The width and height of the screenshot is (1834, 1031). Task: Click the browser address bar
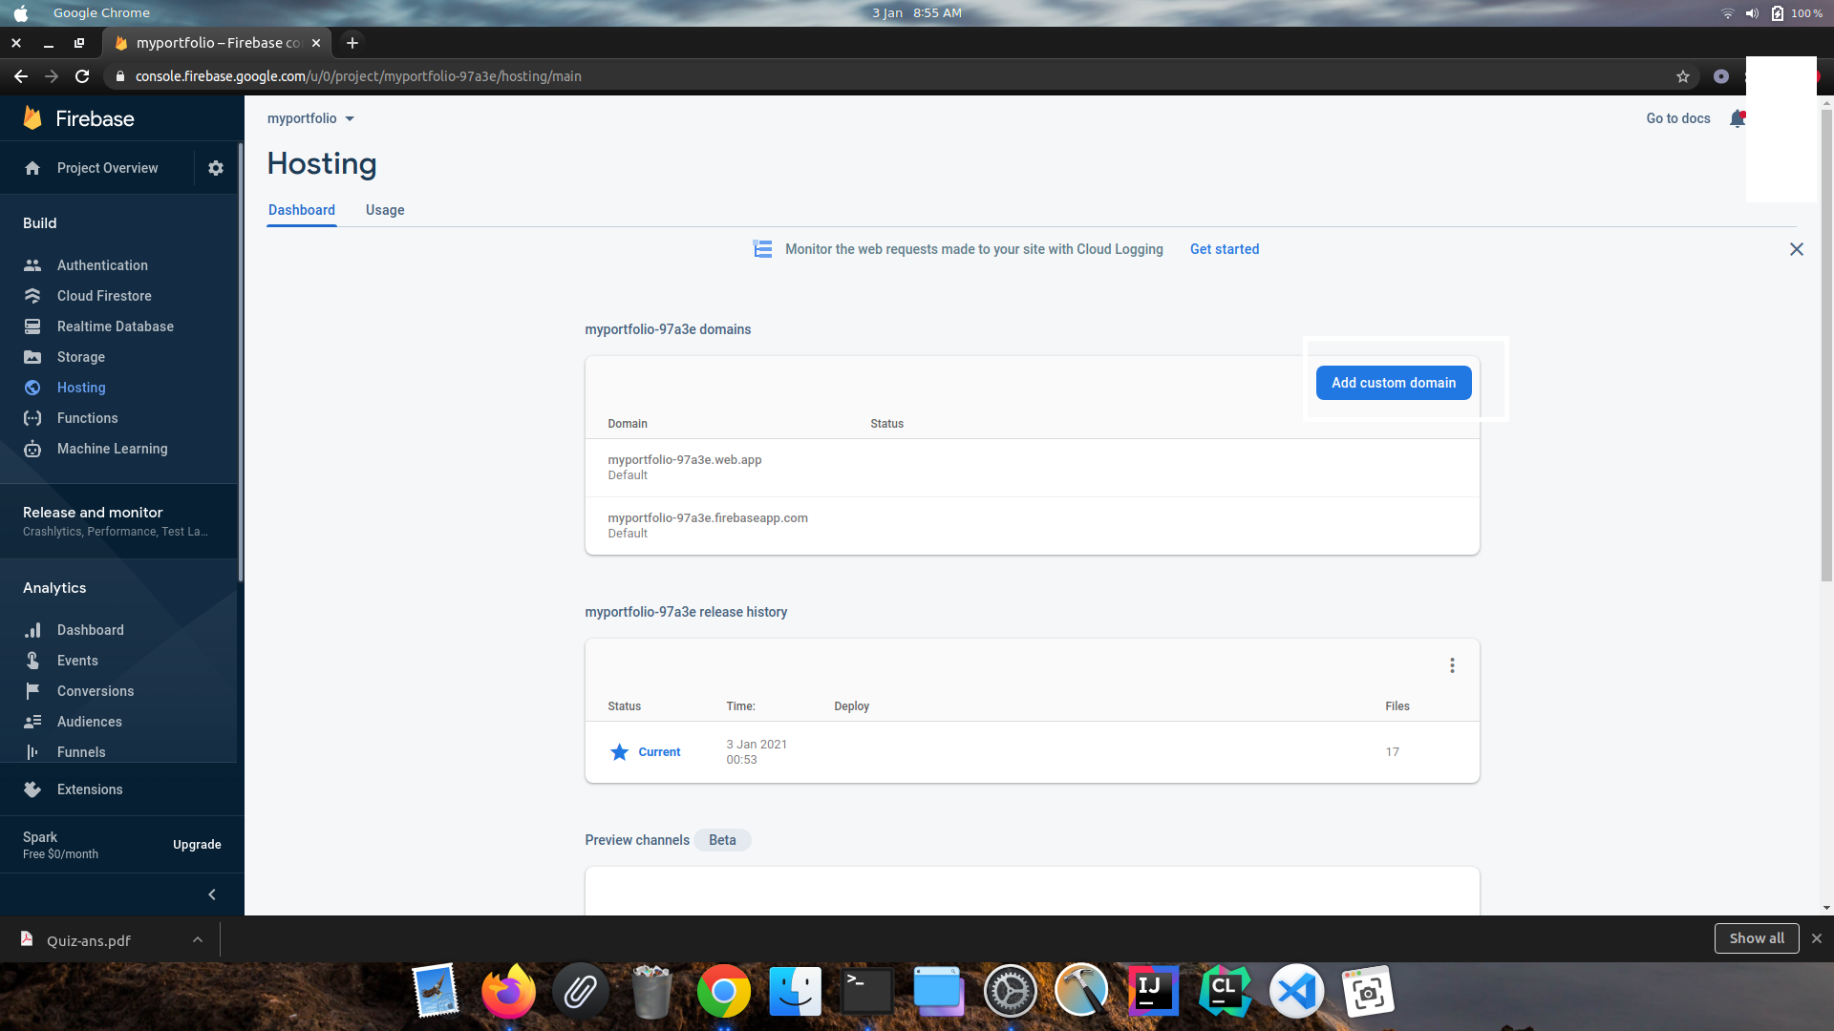click(x=888, y=76)
